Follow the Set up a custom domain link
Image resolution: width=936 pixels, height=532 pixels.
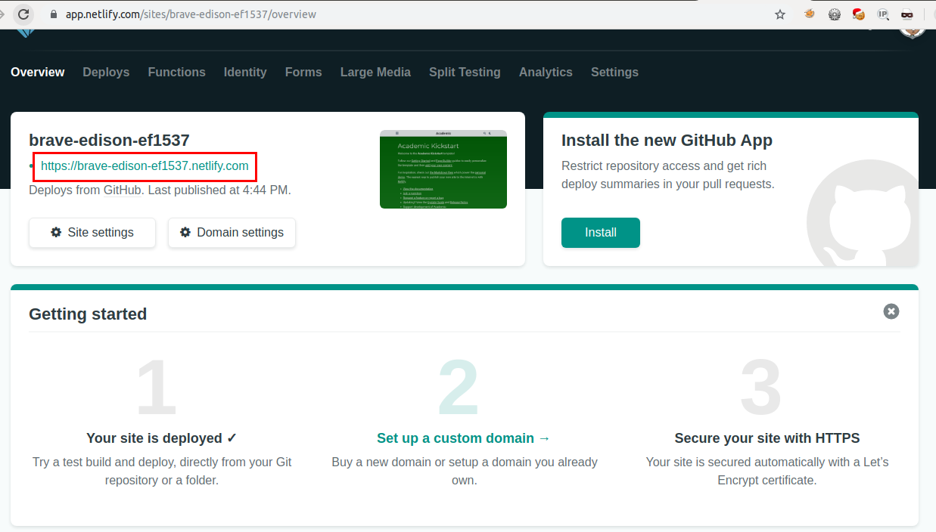464,438
